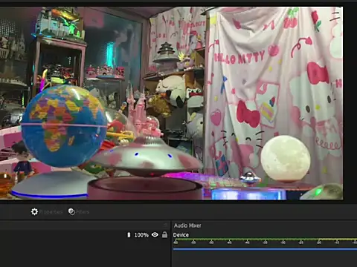
Task: Select the Audio Mixer panel header
Action: click(187, 225)
